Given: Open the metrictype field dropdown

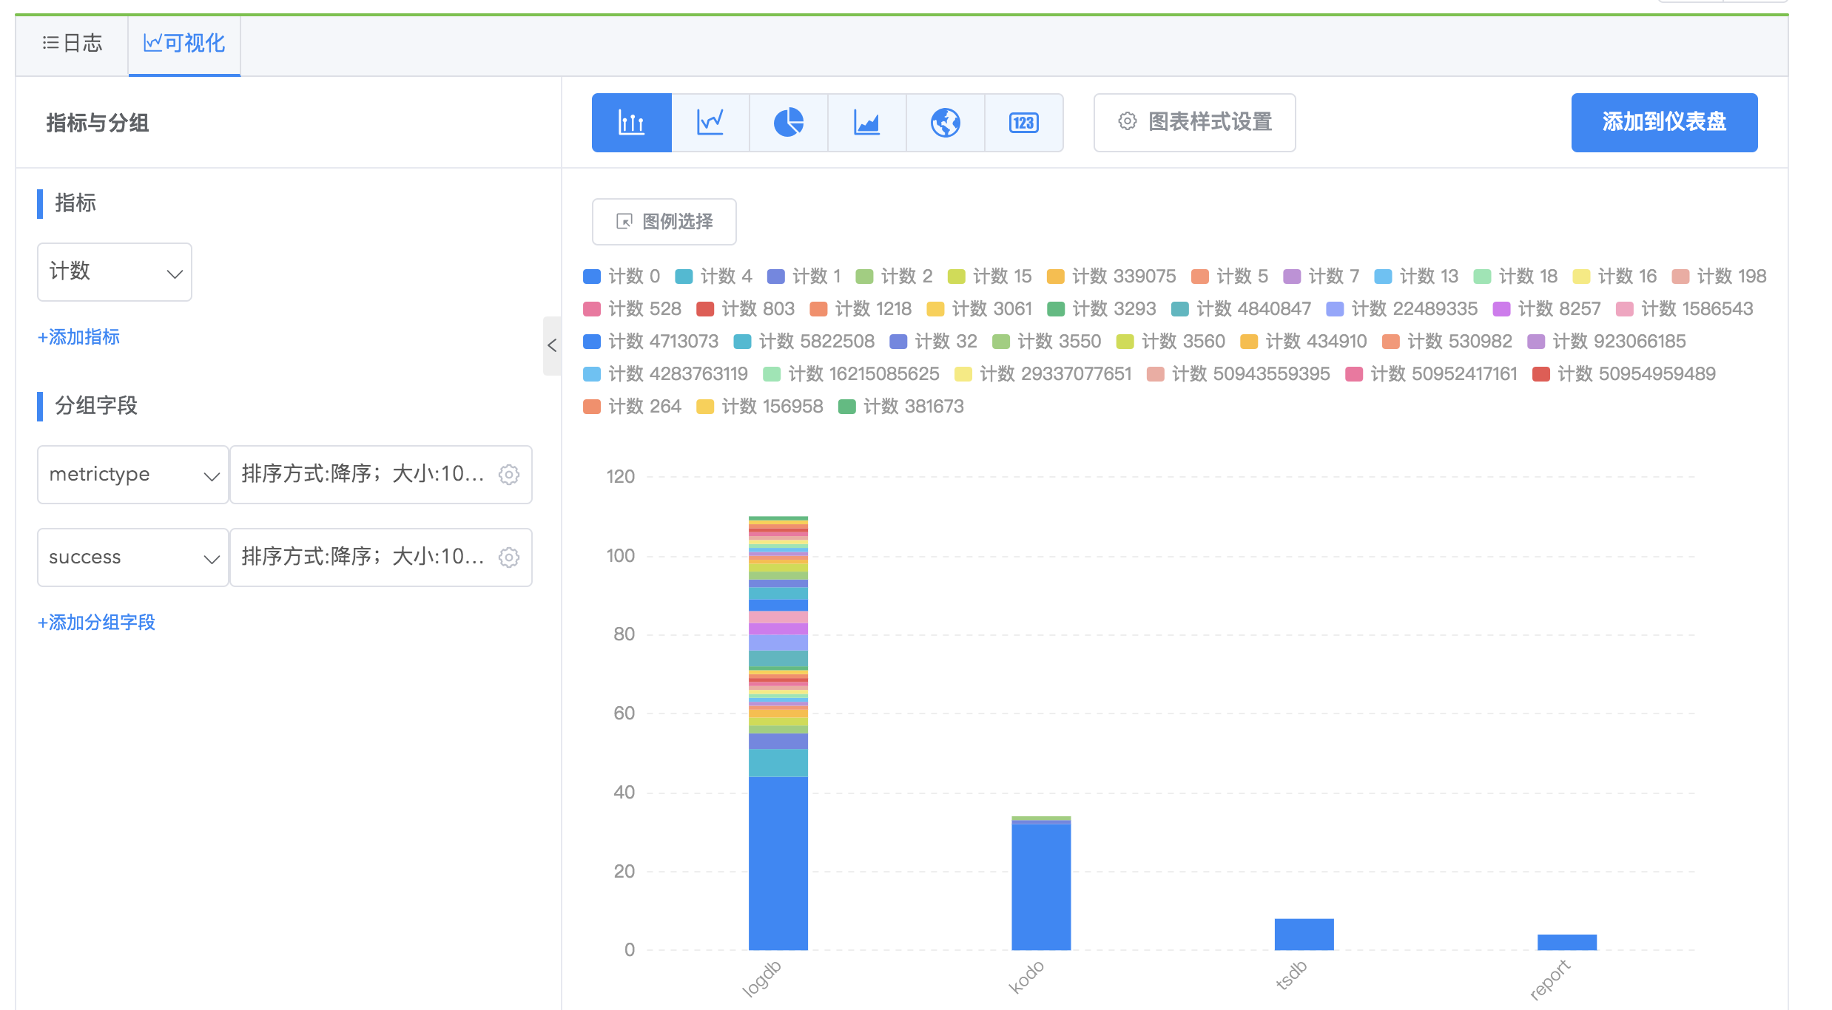Looking at the screenshot, I should click(133, 475).
